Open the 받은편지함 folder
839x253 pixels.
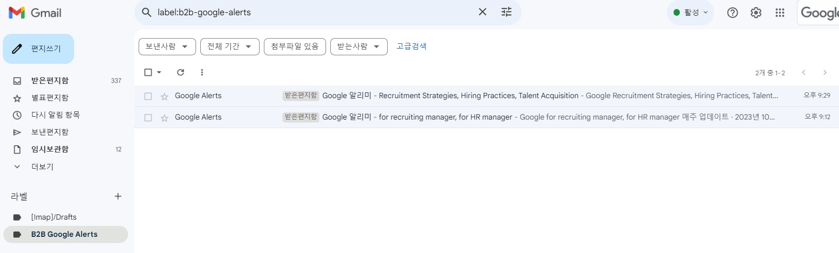pos(50,81)
